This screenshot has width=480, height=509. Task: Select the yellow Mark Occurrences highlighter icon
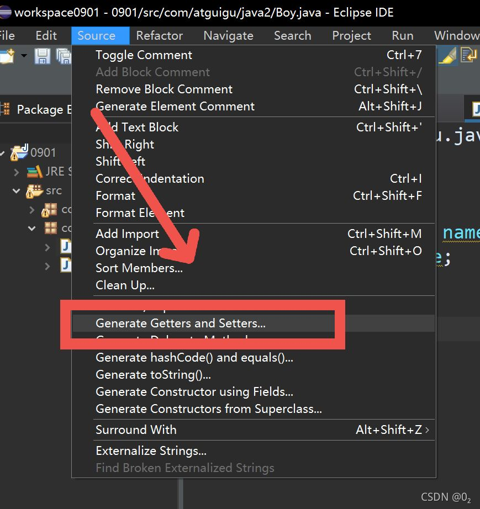pos(447,55)
